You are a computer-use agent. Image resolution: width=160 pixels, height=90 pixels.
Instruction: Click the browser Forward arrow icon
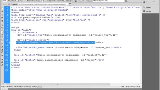(6, 4)
